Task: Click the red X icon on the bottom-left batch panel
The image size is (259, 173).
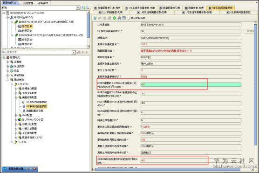Action: click(x=34, y=169)
